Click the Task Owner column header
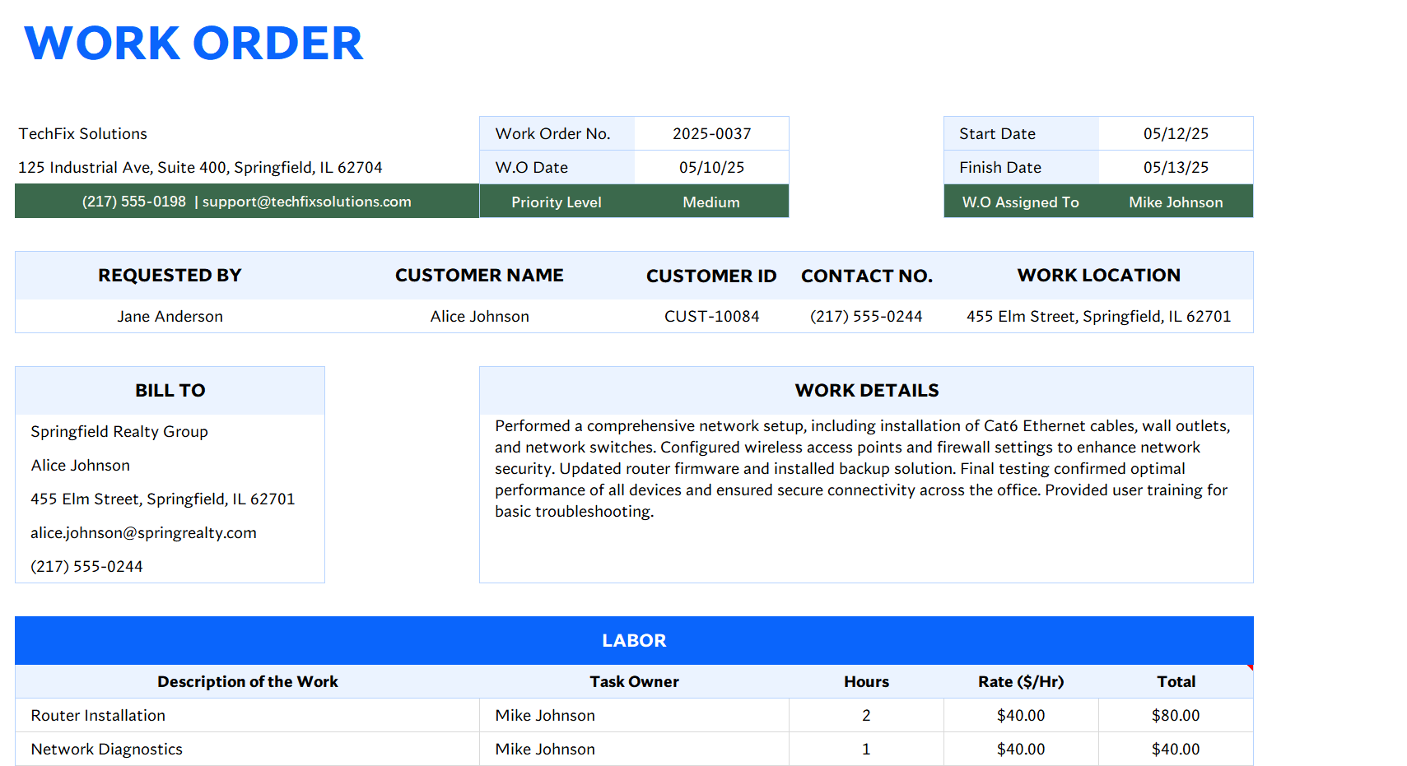This screenshot has width=1407, height=766. coord(634,682)
